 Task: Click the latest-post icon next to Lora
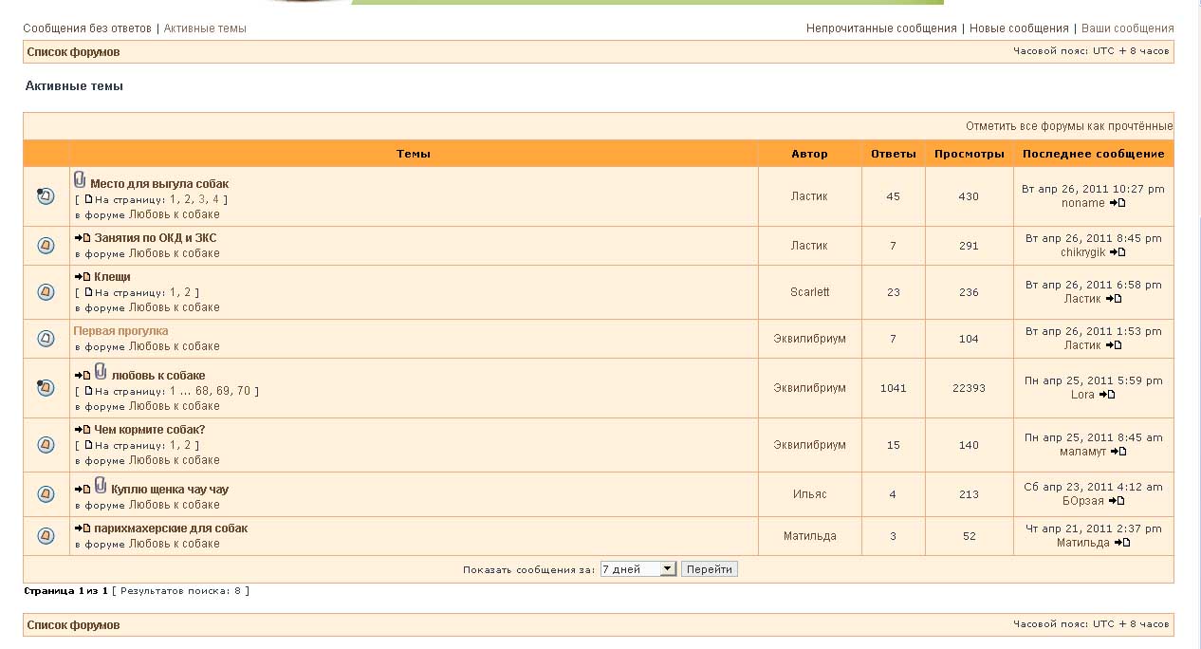coord(1107,395)
